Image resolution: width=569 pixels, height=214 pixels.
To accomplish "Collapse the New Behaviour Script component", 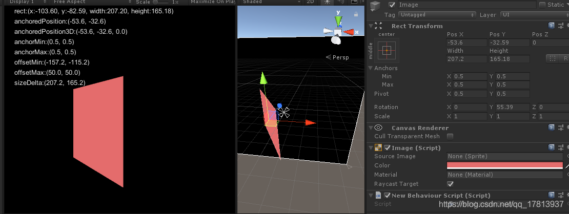I will point(371,195).
